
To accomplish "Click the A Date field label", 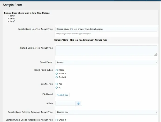I will [49, 103].
